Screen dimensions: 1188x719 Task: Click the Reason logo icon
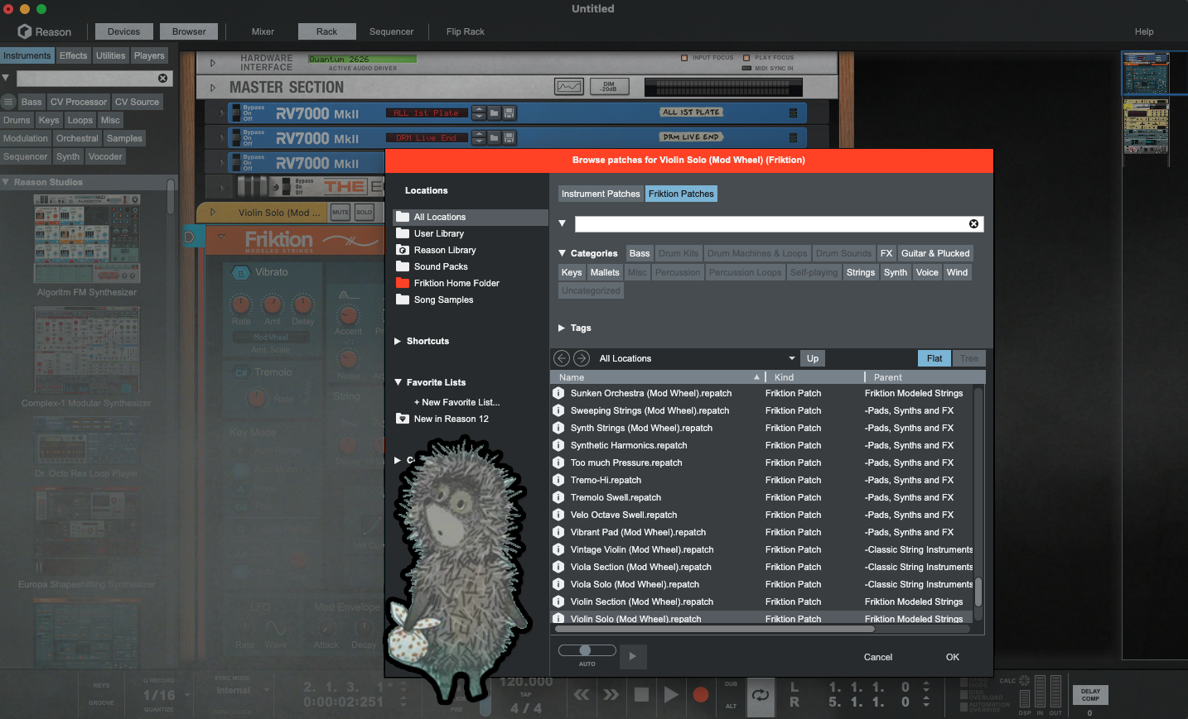pyautogui.click(x=25, y=31)
